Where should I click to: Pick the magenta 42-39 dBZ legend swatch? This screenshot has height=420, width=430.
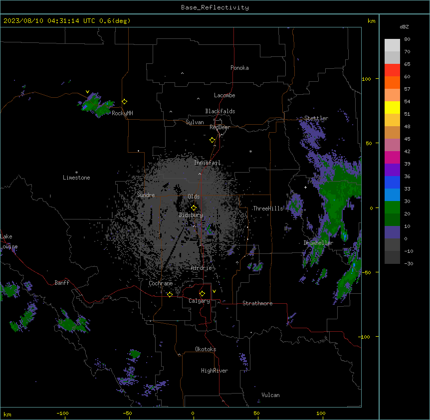392,157
